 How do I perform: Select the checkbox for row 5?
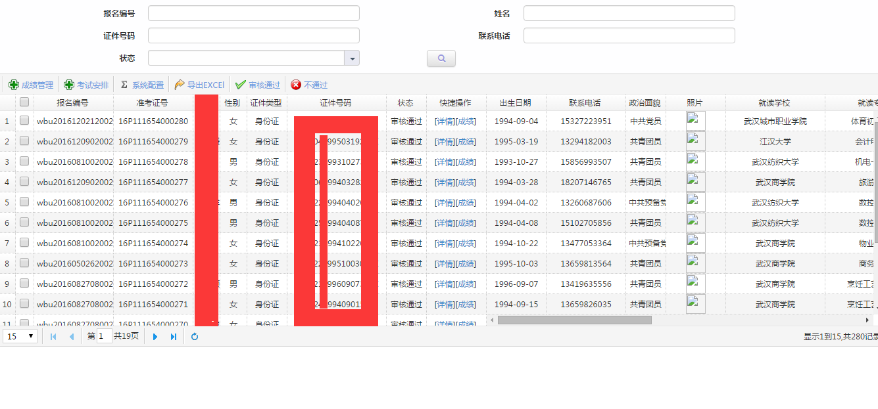pos(24,202)
